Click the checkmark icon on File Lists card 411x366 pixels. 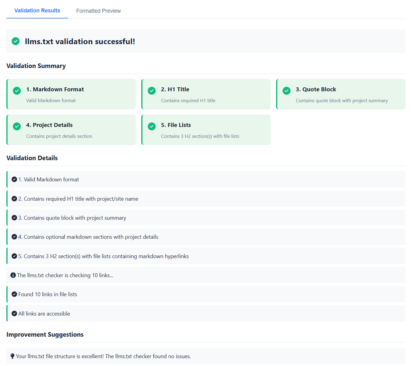click(152, 126)
